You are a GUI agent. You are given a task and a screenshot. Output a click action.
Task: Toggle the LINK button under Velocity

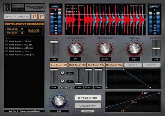coord(88,111)
